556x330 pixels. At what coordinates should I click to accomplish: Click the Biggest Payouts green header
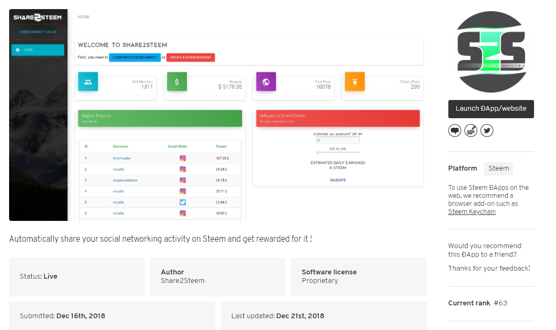point(160,118)
